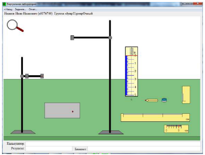Click the Результат input field
Image resolution: width=205 pixels, height=155 pixels.
click(49, 149)
